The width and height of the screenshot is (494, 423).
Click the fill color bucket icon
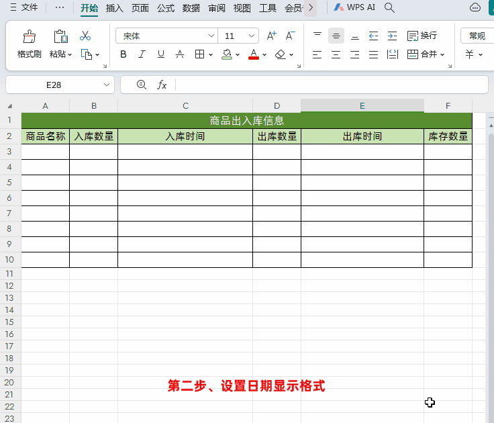(x=226, y=54)
